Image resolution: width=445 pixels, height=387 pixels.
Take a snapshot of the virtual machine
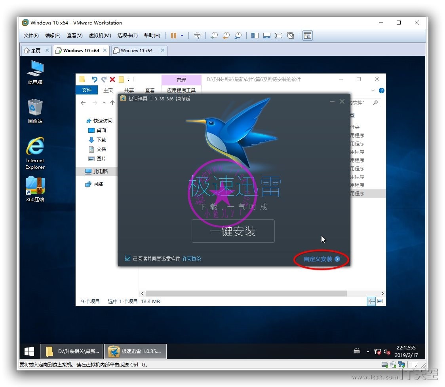[x=214, y=36]
